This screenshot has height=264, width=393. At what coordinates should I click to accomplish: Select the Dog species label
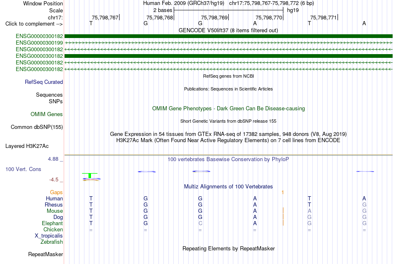coord(58,217)
